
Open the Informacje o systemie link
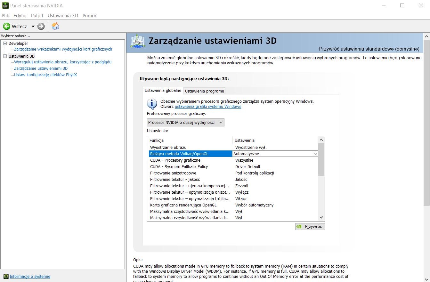click(x=30, y=276)
